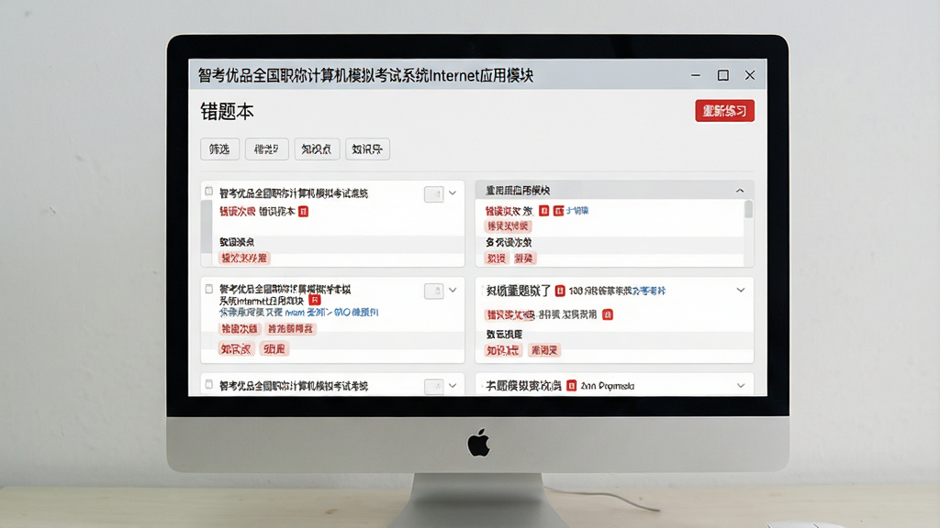Click the red 重新练习 button
940x528 pixels.
click(x=724, y=111)
